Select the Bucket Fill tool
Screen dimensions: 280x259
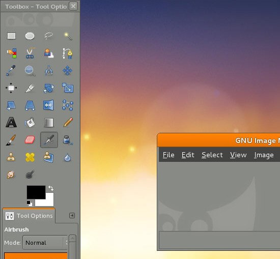(30, 123)
